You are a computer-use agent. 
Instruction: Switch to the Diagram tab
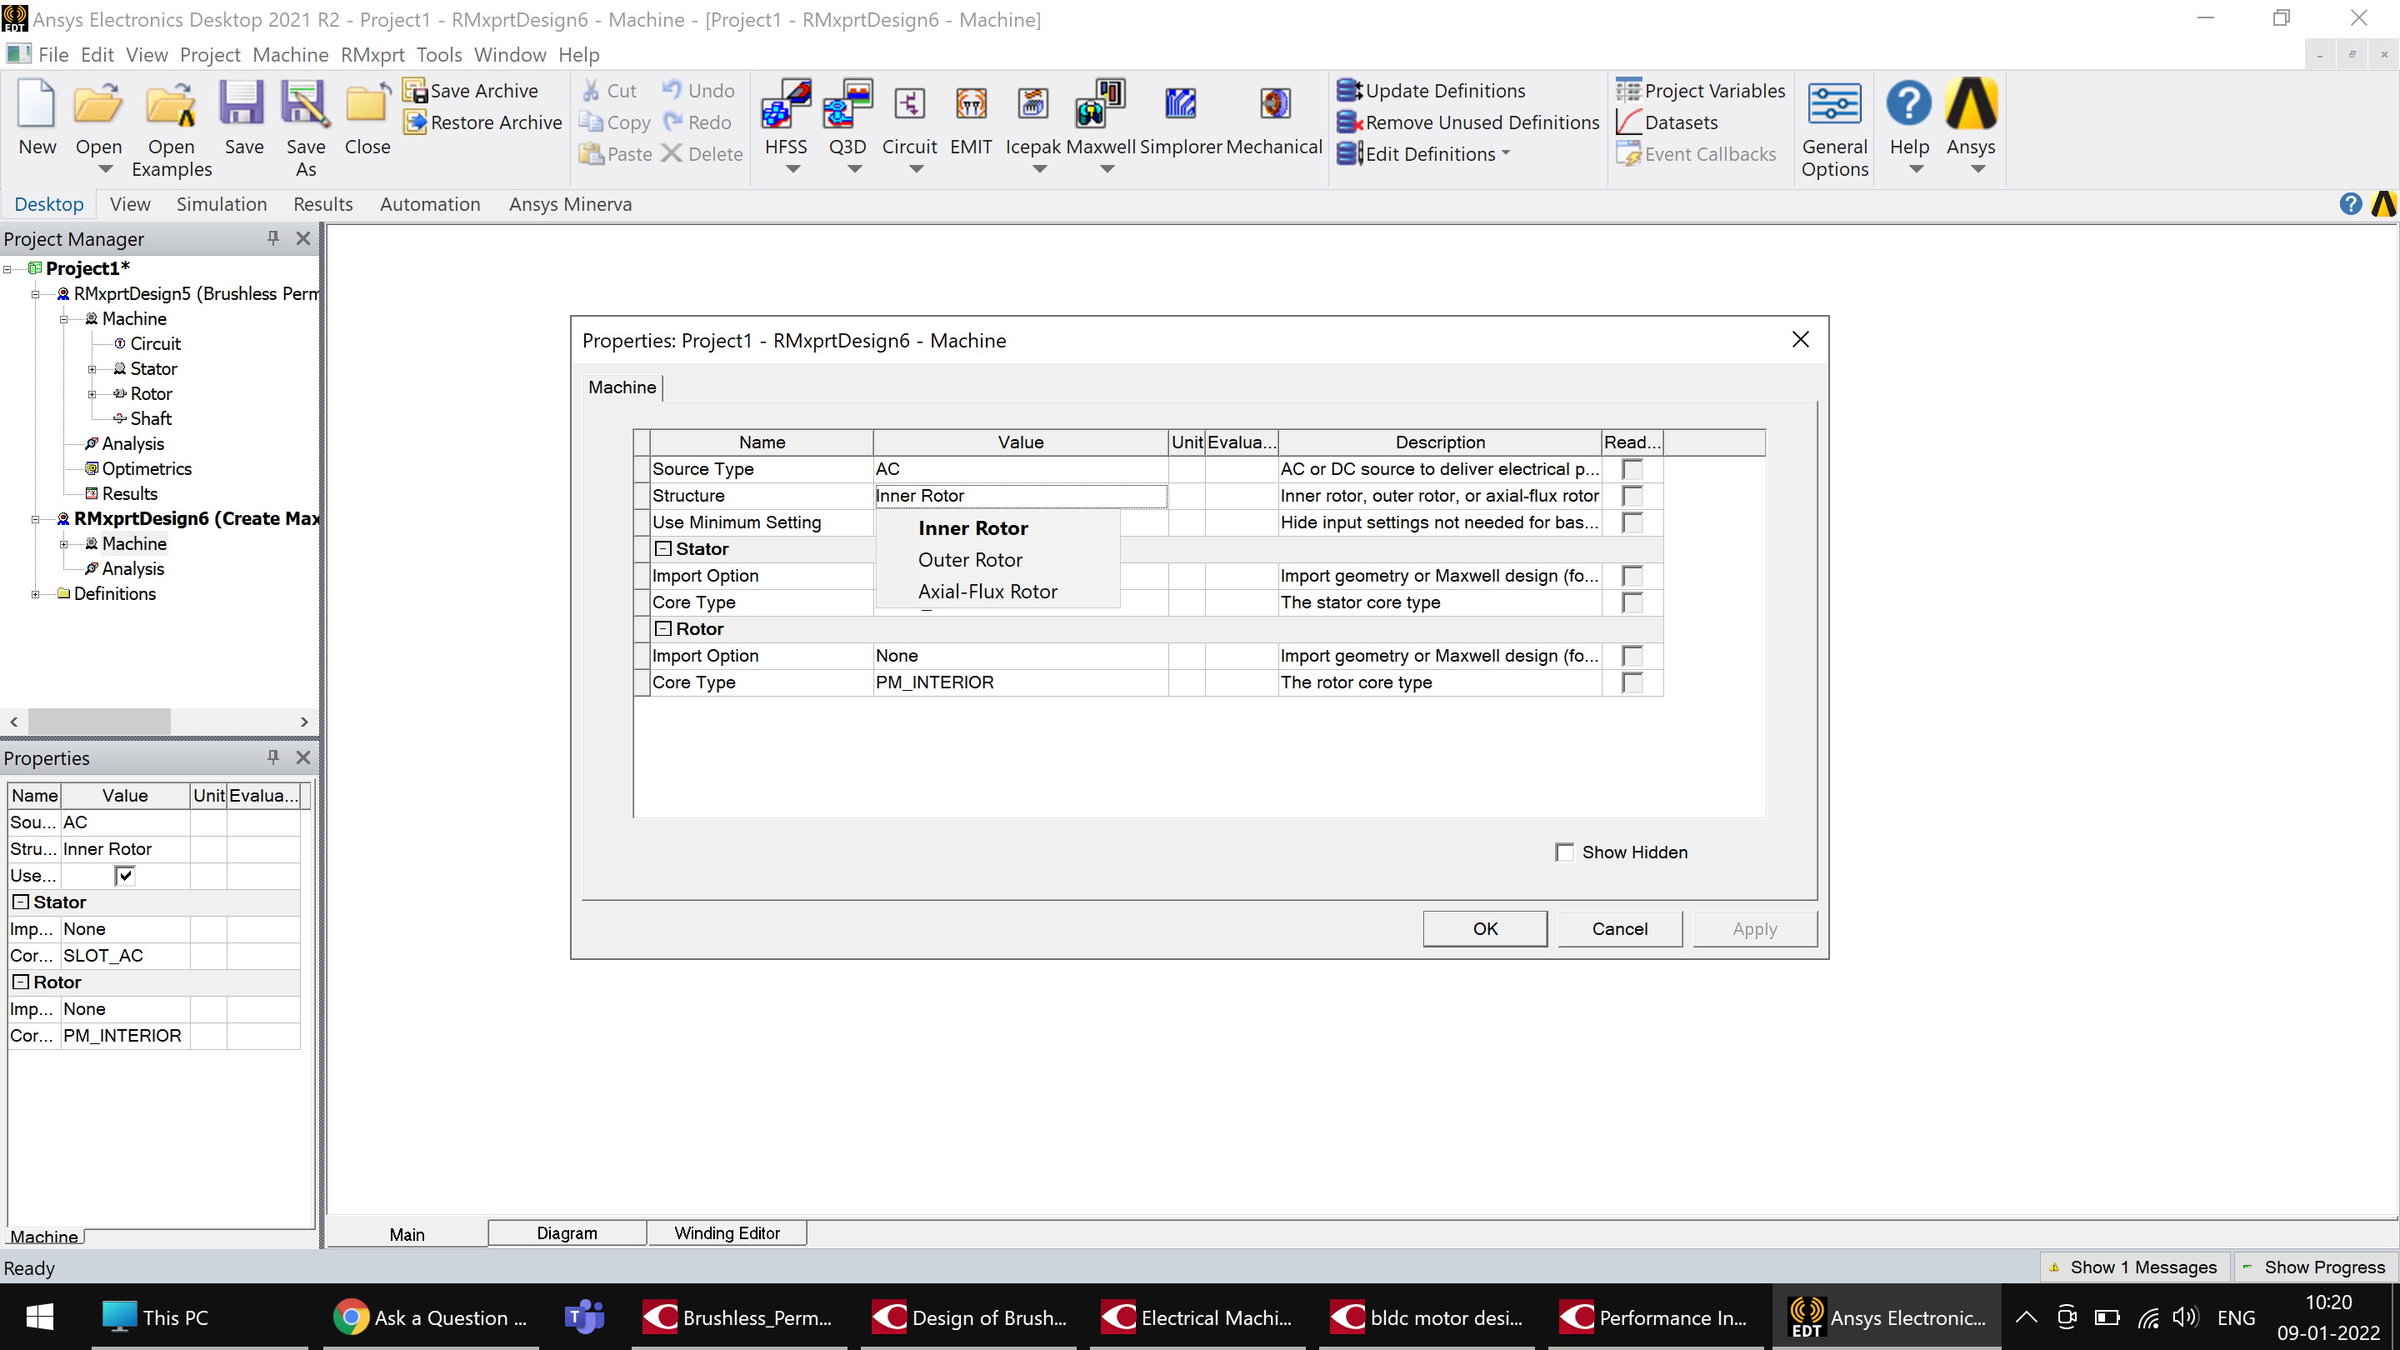567,1232
